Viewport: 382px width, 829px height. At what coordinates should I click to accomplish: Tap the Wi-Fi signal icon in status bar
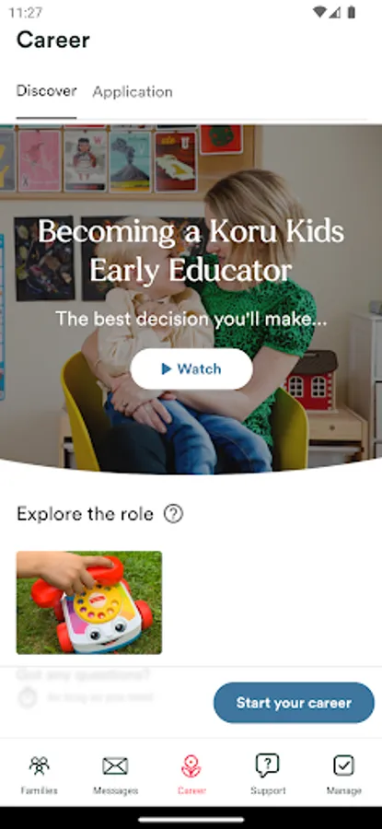pos(319,12)
